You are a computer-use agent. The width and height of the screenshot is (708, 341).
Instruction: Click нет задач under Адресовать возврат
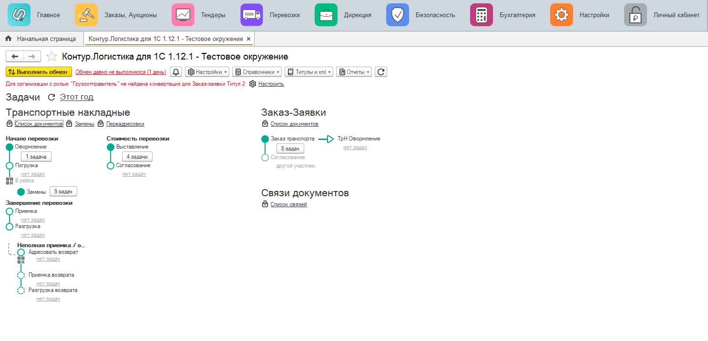[48, 259]
